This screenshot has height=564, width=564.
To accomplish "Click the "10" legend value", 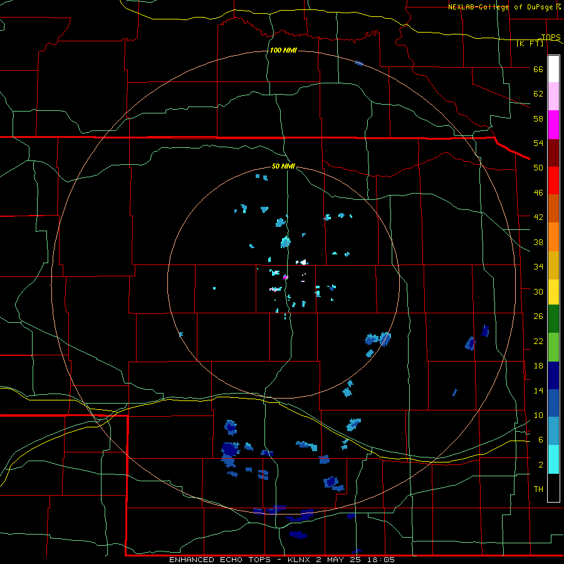I will click(538, 415).
